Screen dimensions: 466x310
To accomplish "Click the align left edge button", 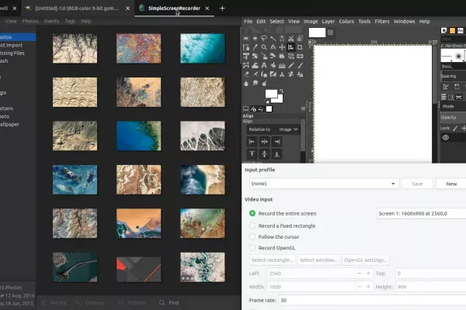I will point(252,142).
